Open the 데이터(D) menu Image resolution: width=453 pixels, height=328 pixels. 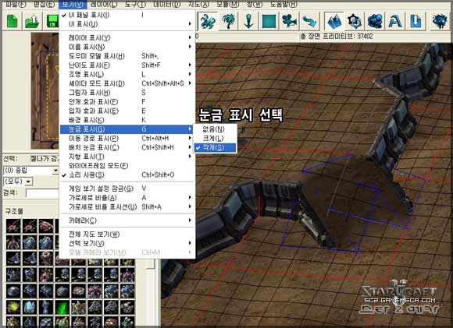coord(166,5)
